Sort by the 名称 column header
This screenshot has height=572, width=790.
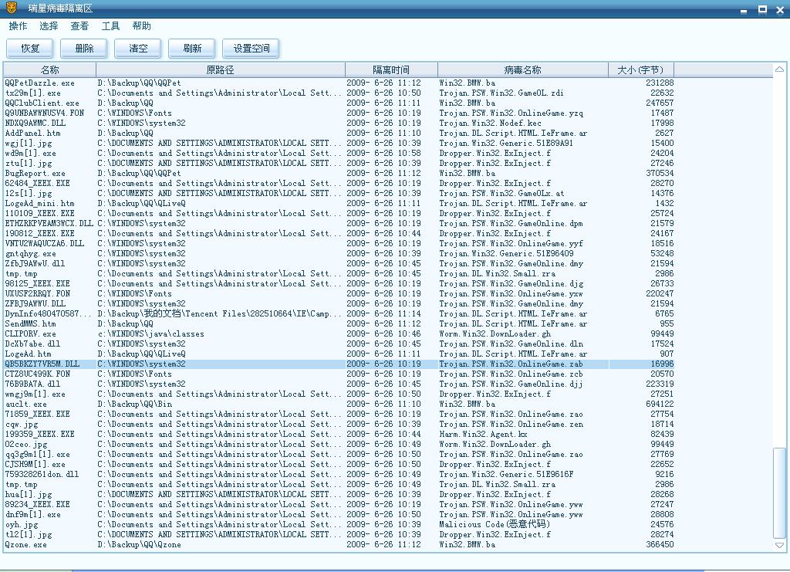[x=49, y=70]
